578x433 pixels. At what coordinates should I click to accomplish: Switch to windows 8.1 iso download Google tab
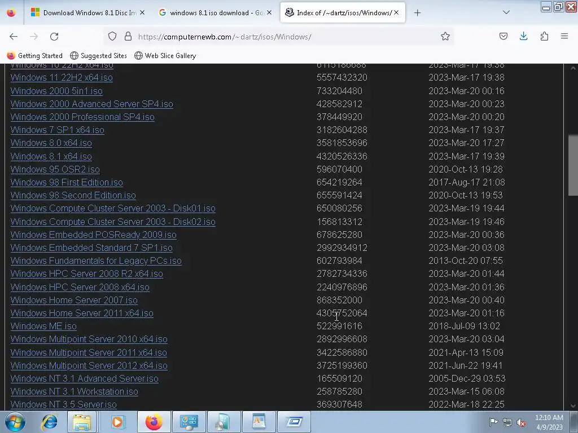(x=215, y=13)
